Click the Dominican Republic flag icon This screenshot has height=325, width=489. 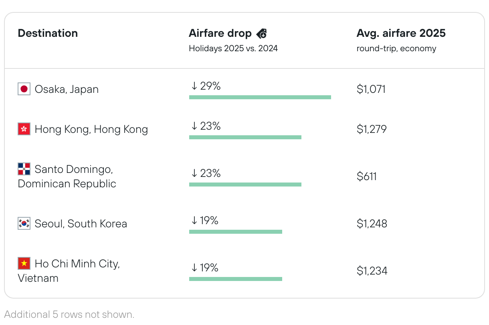click(24, 169)
